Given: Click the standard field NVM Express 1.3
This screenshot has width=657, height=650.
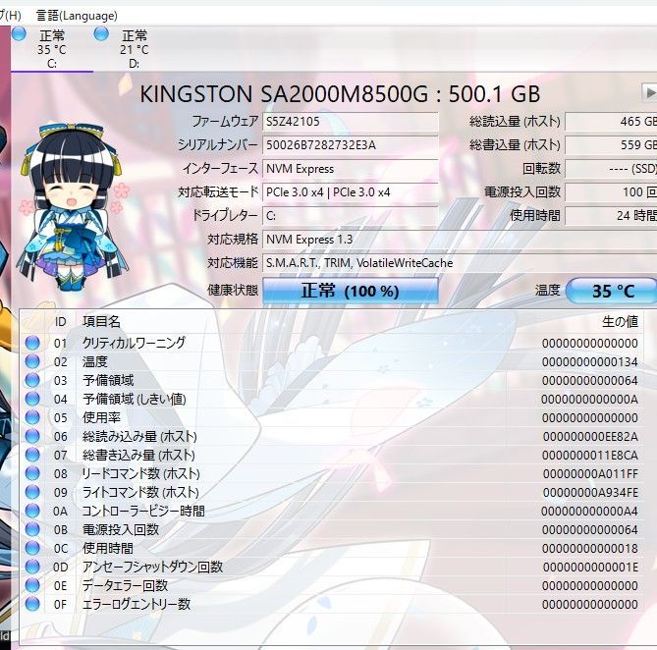Looking at the screenshot, I should point(460,240).
